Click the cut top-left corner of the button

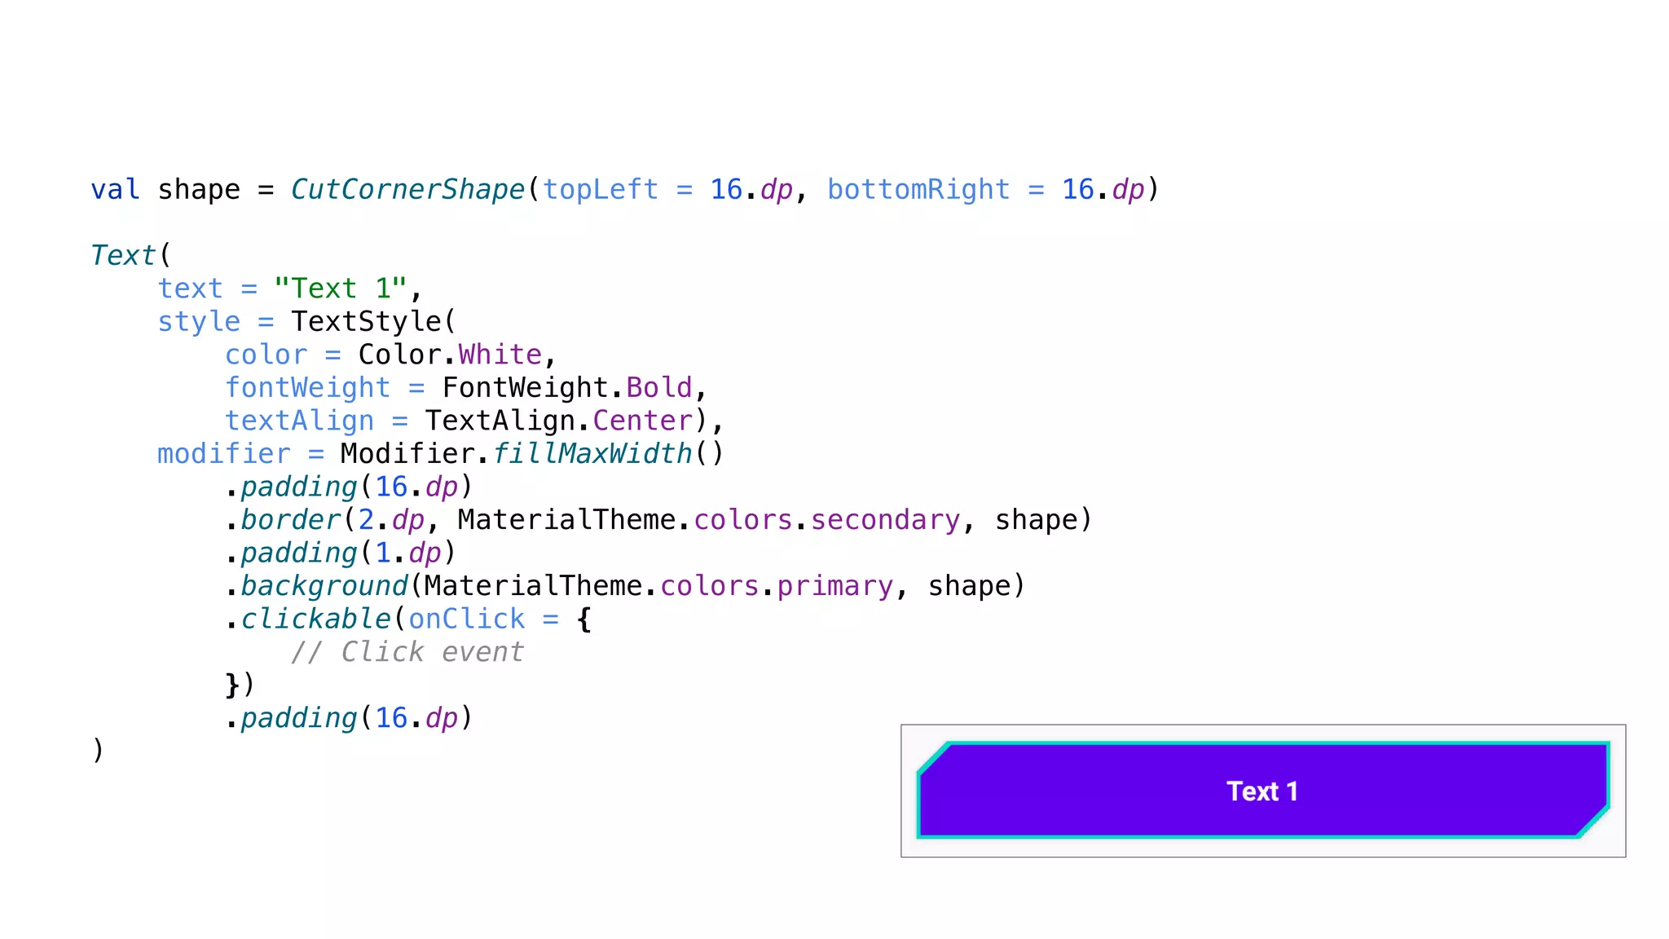tap(934, 757)
